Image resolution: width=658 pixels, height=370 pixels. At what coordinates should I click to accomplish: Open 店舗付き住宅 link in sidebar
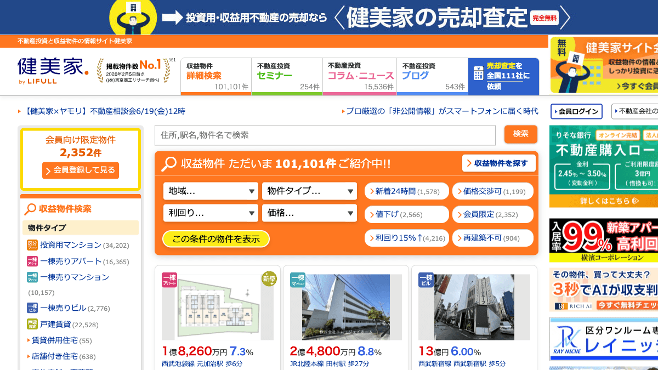point(55,356)
